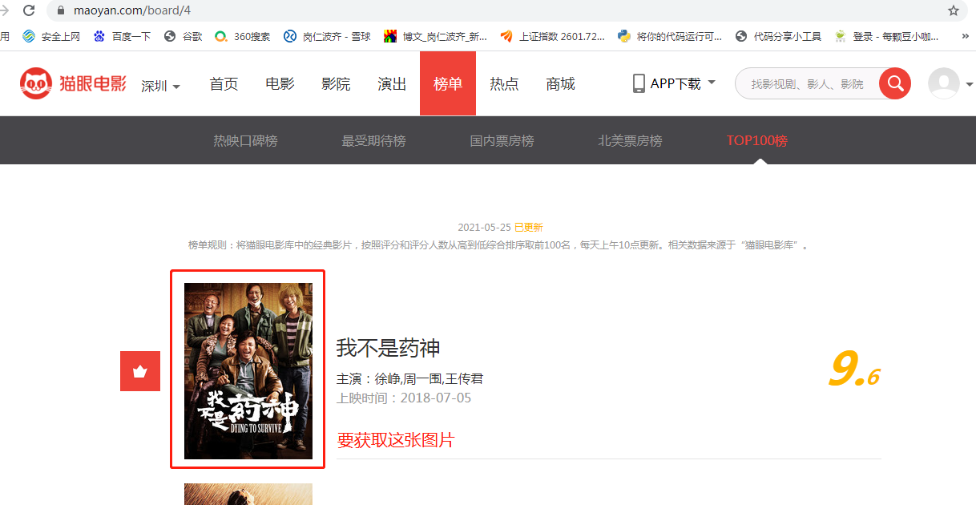Open the 上证指数 2601.72 bookmark

click(553, 36)
